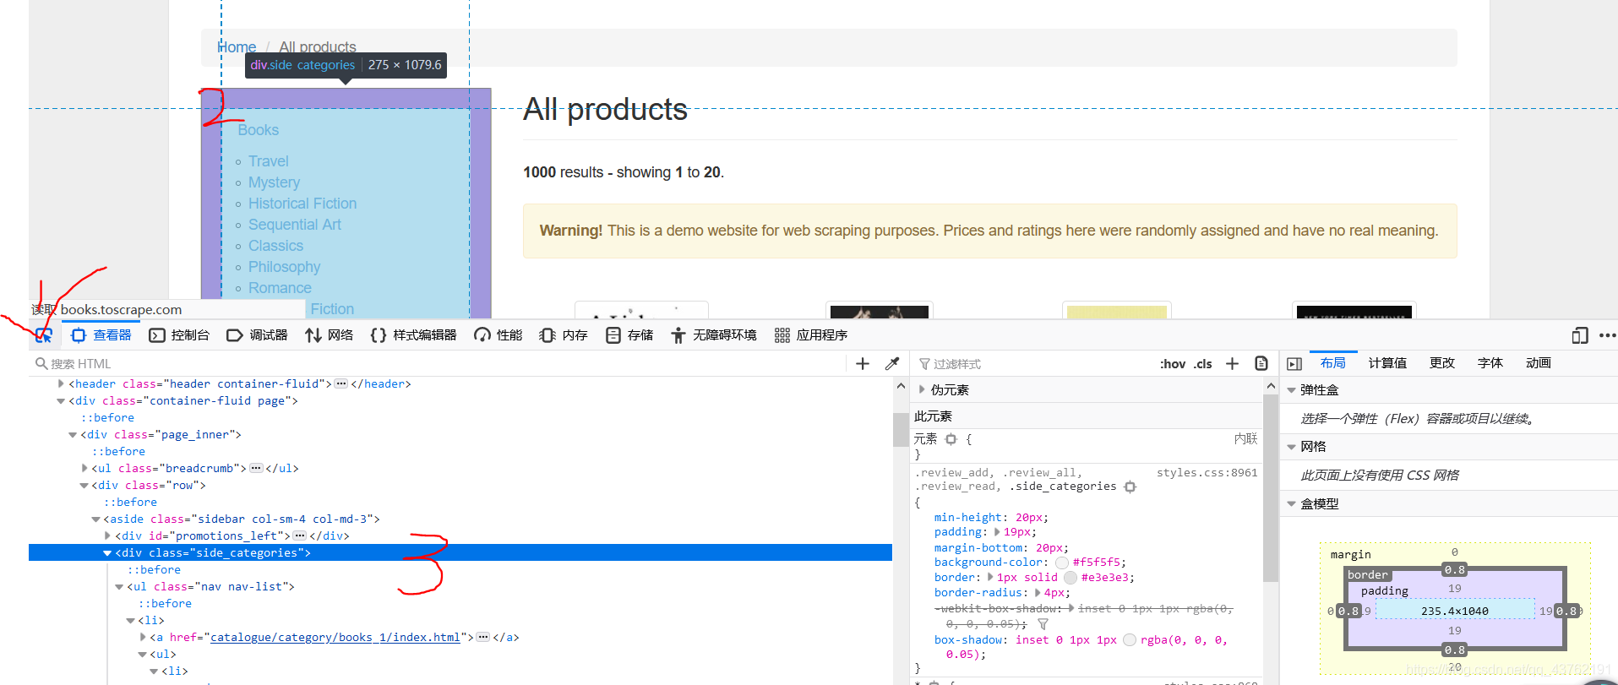Add a new style rule
Screen dimensions: 1618x685
(1232, 364)
